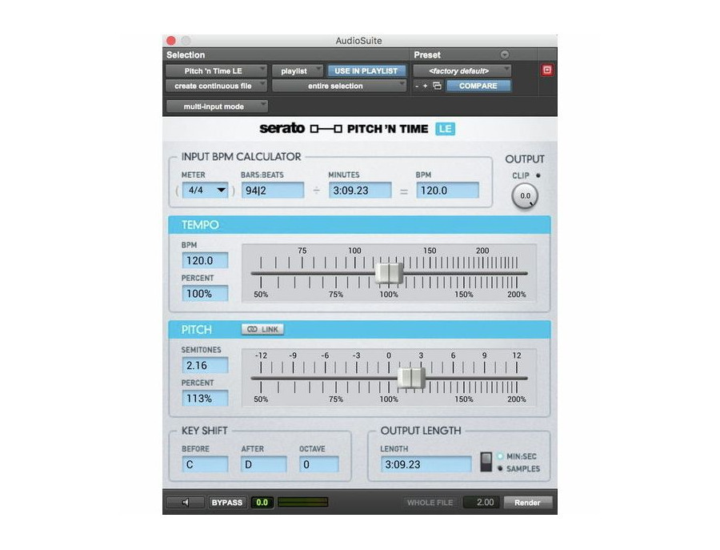Image resolution: width=720 pixels, height=550 pixels.
Task: Open the factory default preset dropdown
Action: click(462, 70)
